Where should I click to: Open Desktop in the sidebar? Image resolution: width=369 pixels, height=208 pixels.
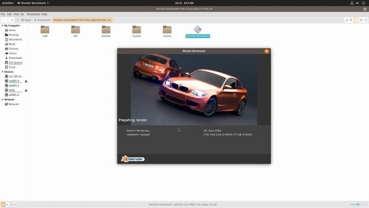[x=12, y=35]
